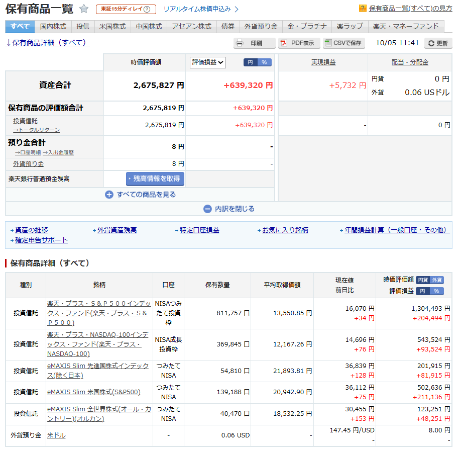This screenshot has width=460, height=450.
Task: Switch 時価評価額 to 外貨 display
Action: (x=437, y=280)
